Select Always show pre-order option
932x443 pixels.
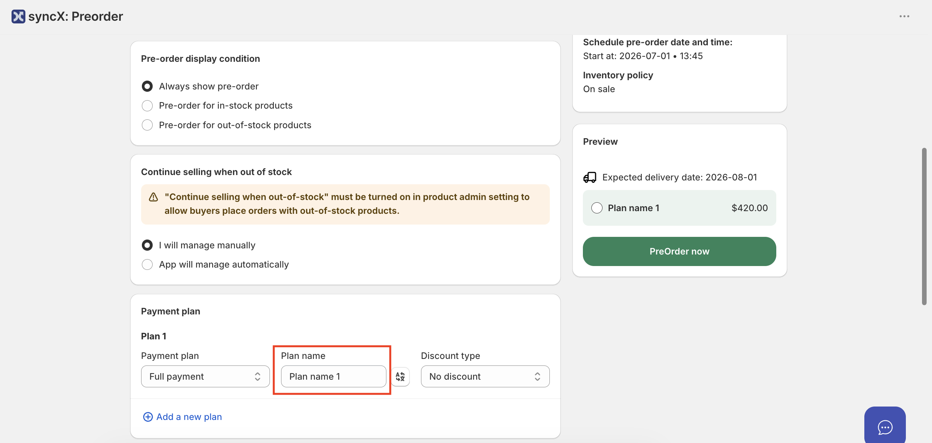[147, 86]
